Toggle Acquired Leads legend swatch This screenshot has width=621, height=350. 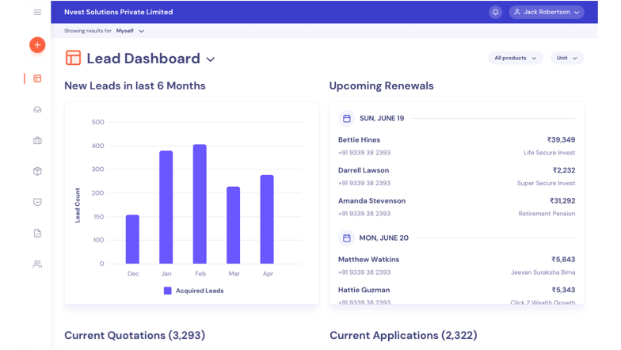[x=168, y=291]
